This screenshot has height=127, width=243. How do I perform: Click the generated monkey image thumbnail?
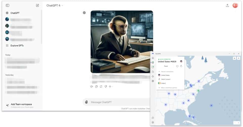coord(122,42)
